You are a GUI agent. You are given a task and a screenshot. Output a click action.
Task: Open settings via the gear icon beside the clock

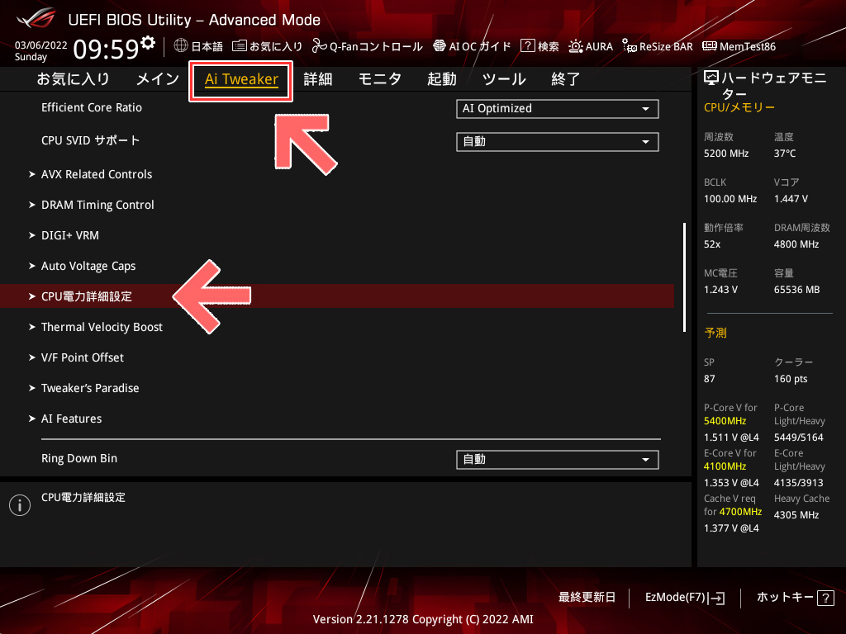click(x=147, y=43)
